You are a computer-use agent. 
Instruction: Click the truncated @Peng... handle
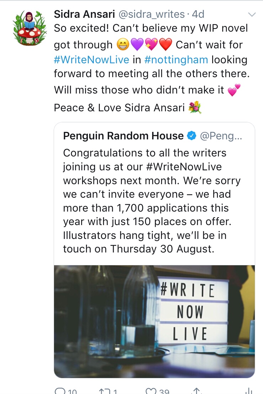221,135
